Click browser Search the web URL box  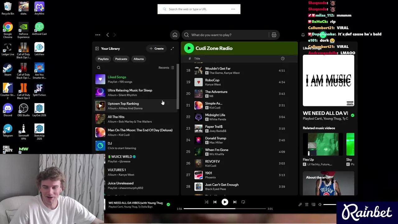tap(199, 9)
